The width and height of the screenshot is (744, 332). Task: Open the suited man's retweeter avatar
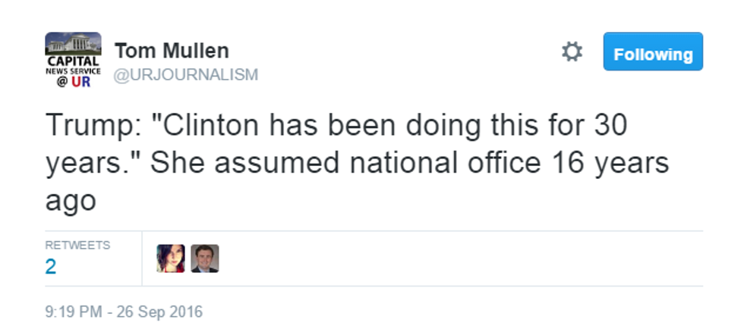(205, 258)
